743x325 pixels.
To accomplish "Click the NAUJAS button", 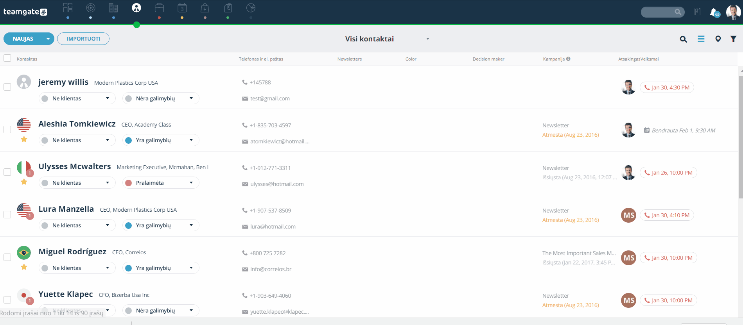I will [23, 39].
